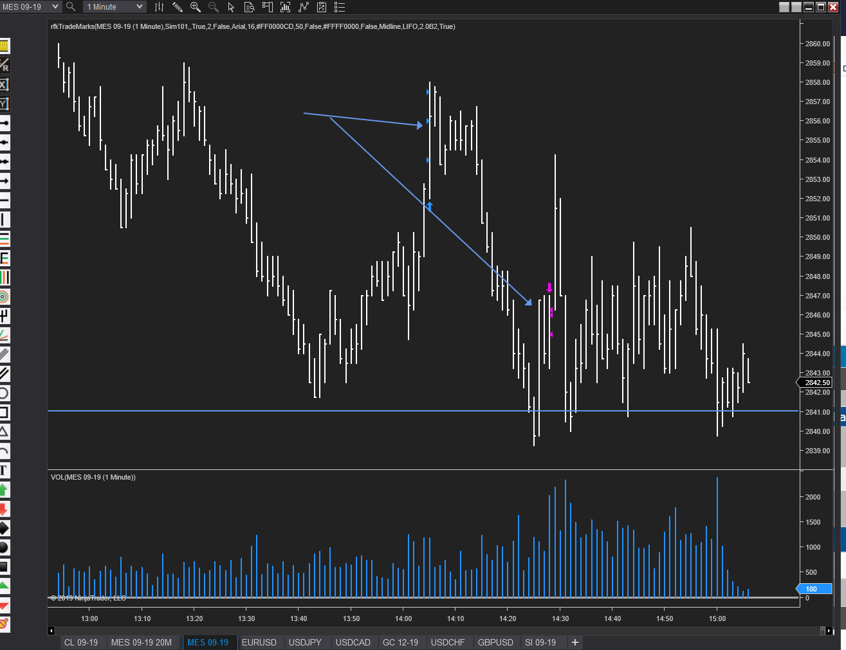
Task: Switch to the CL 09-19 tab
Action: (81, 642)
